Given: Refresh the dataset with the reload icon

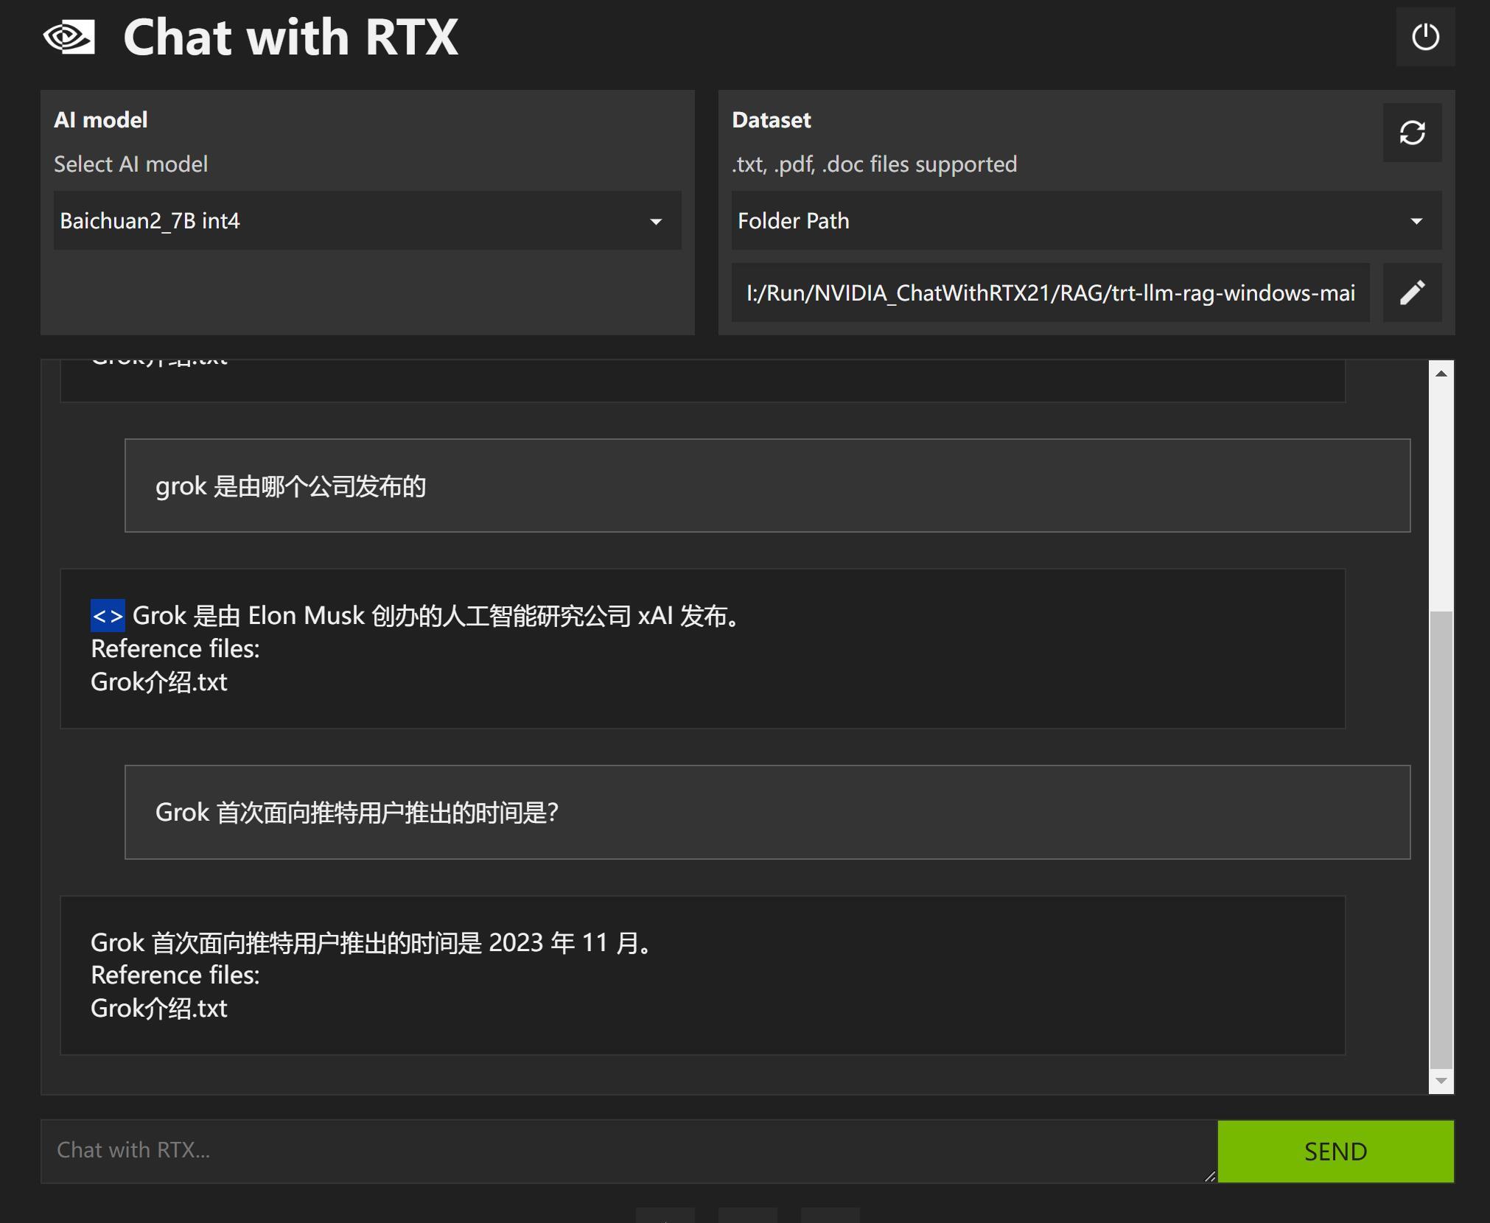Looking at the screenshot, I should [x=1412, y=133].
